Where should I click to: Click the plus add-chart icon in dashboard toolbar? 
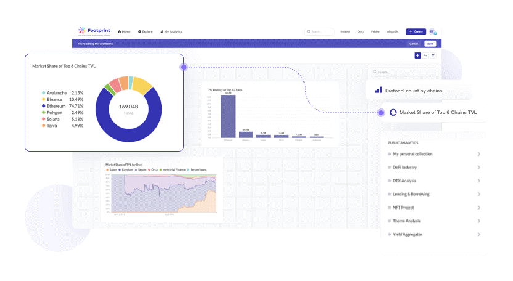coord(417,55)
